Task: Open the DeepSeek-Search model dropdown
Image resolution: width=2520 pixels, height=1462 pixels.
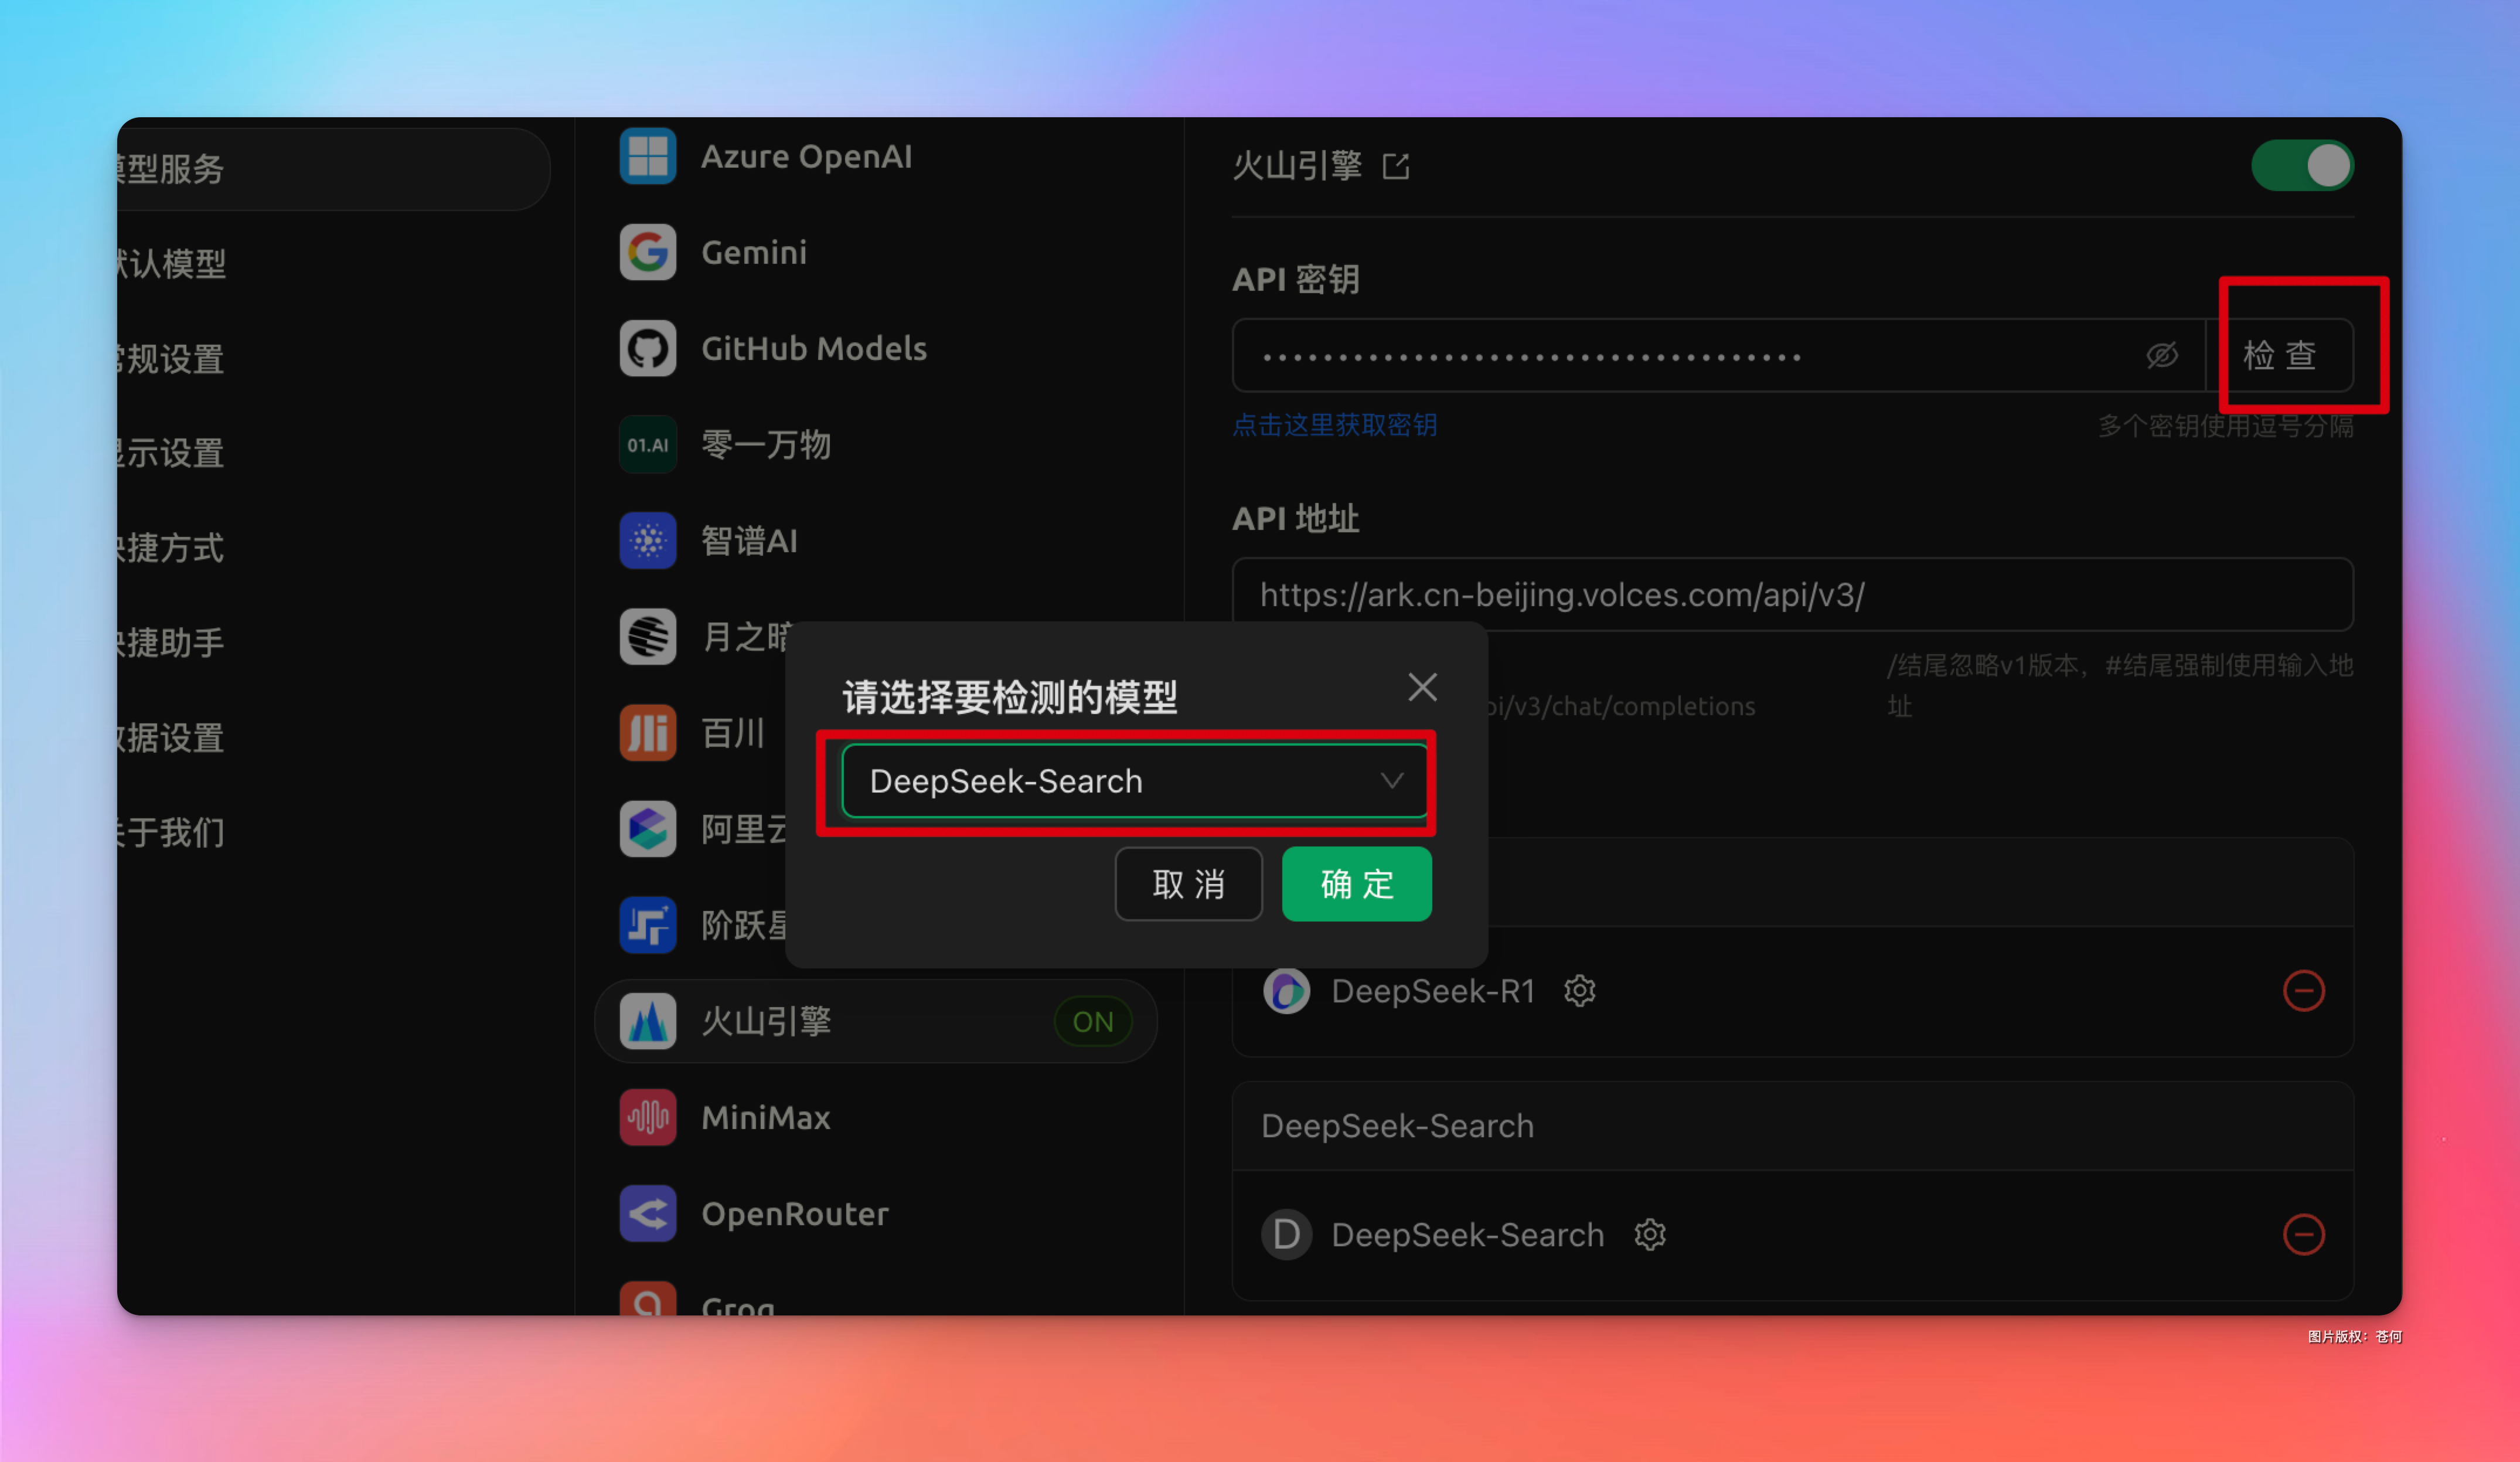Action: 1100,781
